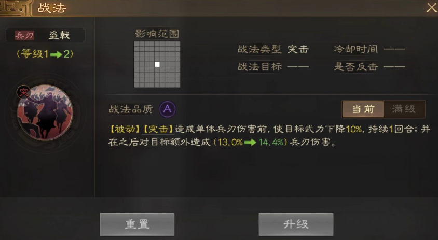Click the 【被动】 keyword in description
Image resolution: width=438 pixels, height=240 pixels.
tap(125, 129)
